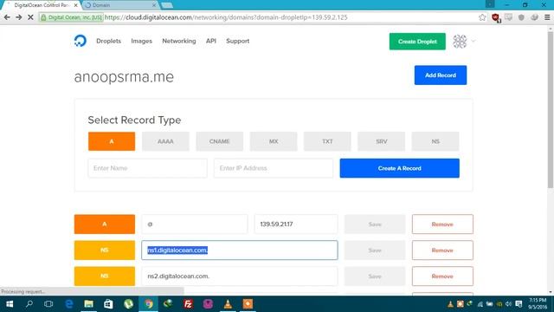Select the CNAME record type
The height and width of the screenshot is (312, 554).
click(219, 141)
